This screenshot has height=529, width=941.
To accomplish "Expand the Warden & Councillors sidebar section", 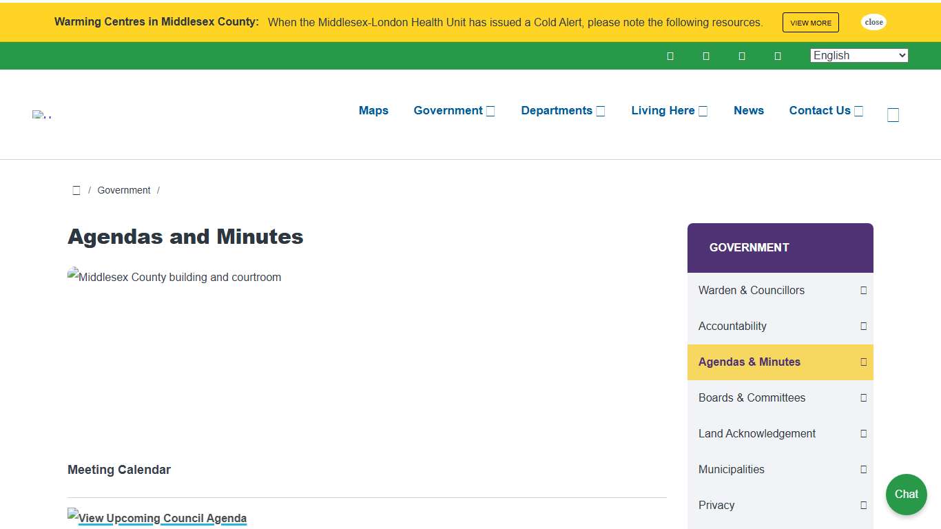I will click(x=862, y=290).
